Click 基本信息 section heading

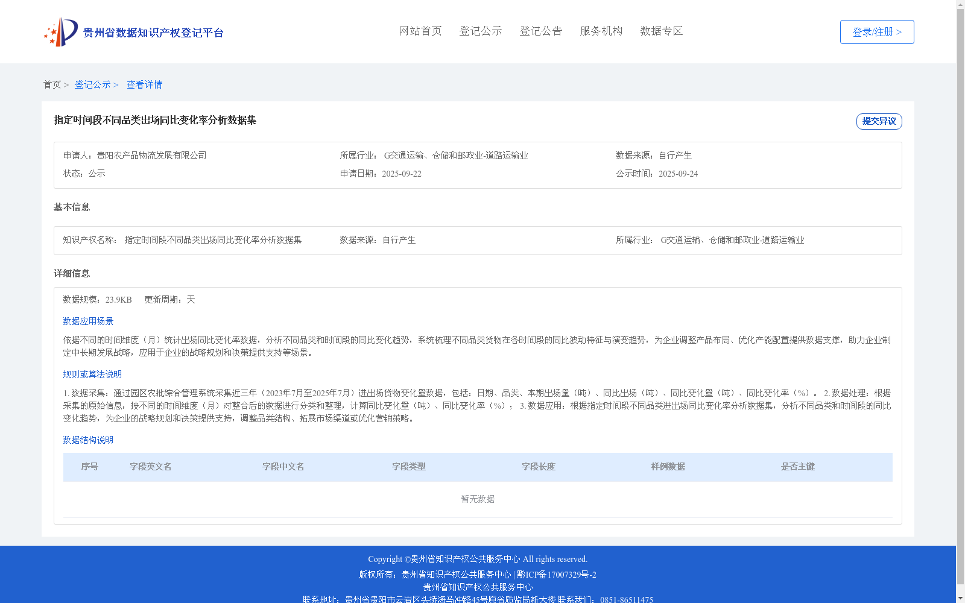(x=72, y=207)
